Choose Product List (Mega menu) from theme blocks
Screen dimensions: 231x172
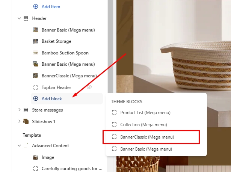(145, 113)
